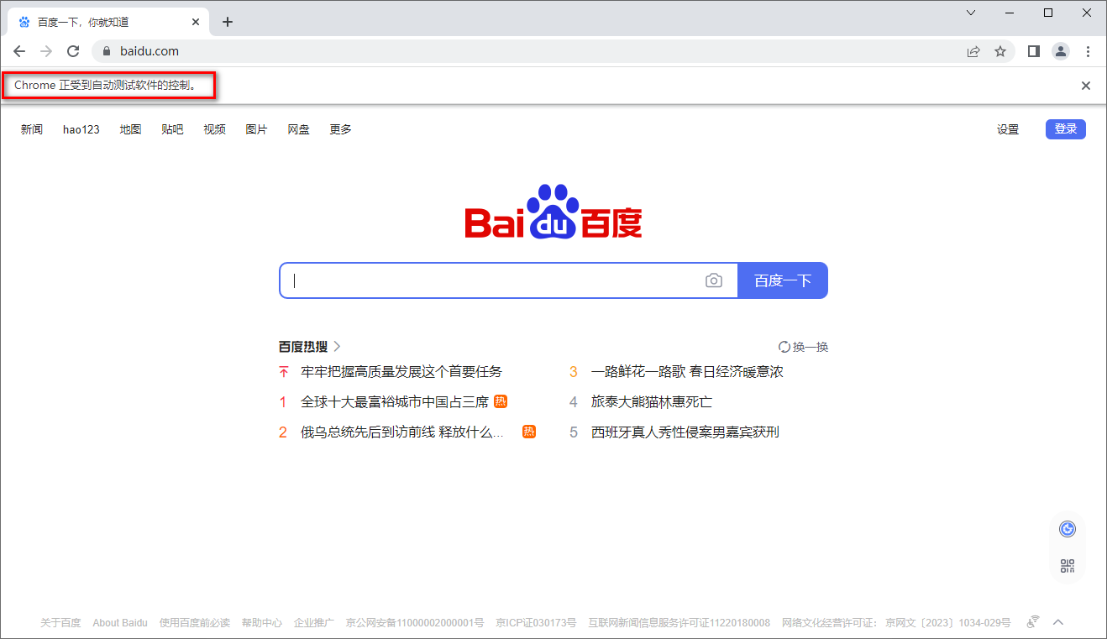Search by image using the camera icon
Image resolution: width=1107 pixels, height=639 pixels.
714,280
